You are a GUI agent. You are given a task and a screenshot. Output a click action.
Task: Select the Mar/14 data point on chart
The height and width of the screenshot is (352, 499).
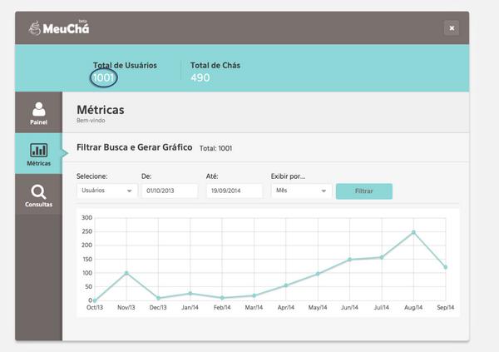[x=254, y=295]
